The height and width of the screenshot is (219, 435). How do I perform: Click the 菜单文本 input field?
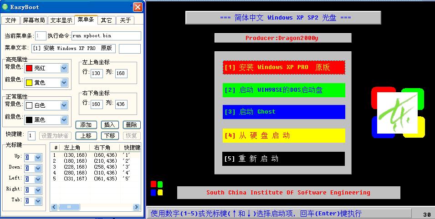(x=73, y=48)
